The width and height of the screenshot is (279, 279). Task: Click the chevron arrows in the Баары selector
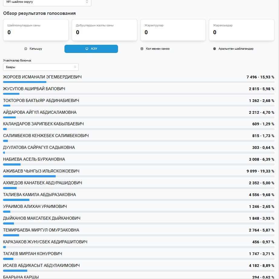(75, 67)
